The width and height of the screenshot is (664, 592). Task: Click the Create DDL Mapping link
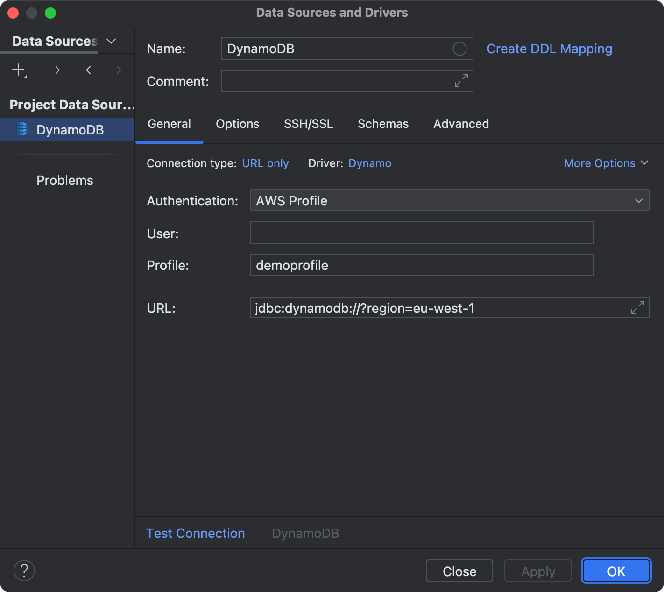(x=549, y=49)
